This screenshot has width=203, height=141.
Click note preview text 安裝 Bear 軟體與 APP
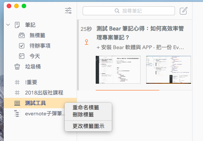(x=140, y=47)
